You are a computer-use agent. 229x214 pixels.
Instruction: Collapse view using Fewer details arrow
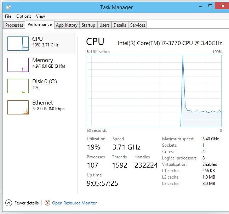tap(9, 203)
